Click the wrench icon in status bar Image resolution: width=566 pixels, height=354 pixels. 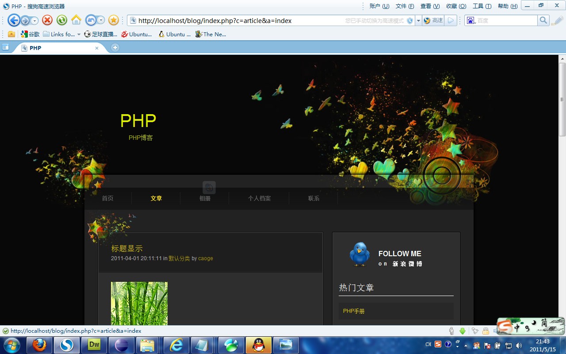[x=475, y=331]
